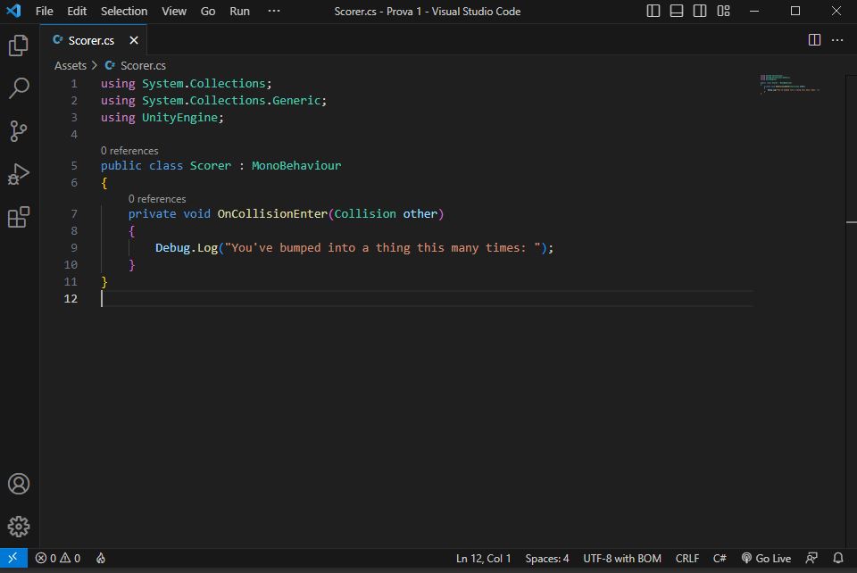Open the Assets breadcrumb dropdown
Viewport: 857px width, 573px height.
pos(71,65)
